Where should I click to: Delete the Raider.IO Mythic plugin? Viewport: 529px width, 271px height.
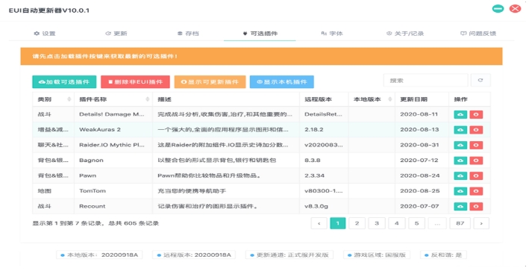pos(476,145)
